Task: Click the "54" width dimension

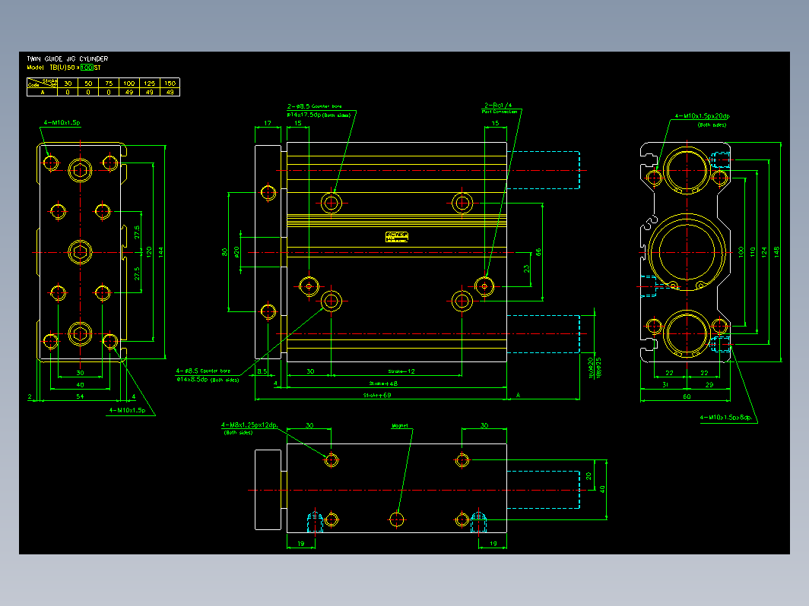Action: pyautogui.click(x=80, y=396)
